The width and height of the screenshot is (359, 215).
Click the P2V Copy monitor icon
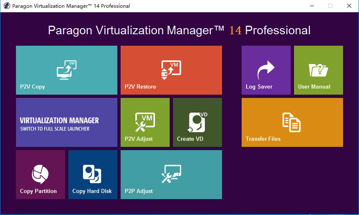pos(67,69)
